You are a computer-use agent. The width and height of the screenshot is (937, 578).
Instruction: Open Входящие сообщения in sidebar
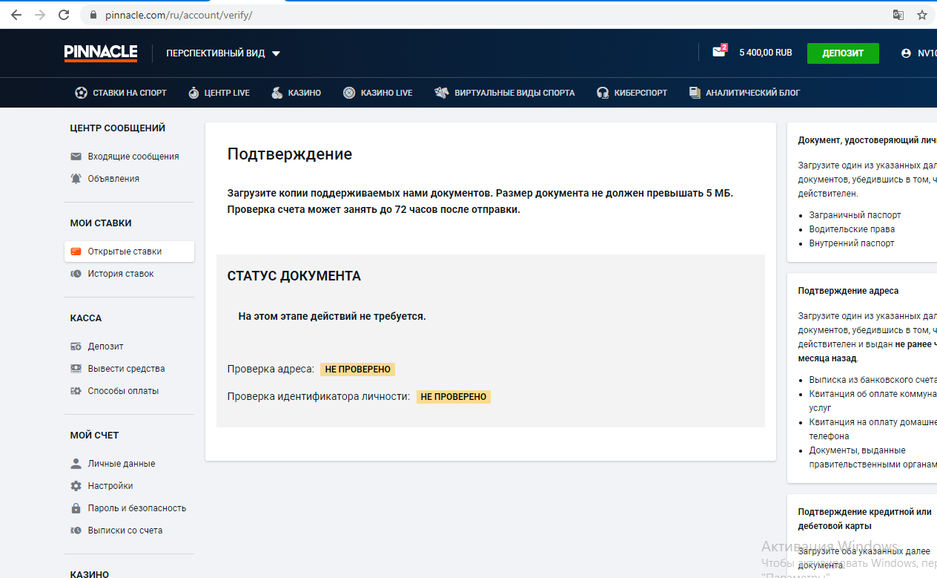[x=133, y=157]
